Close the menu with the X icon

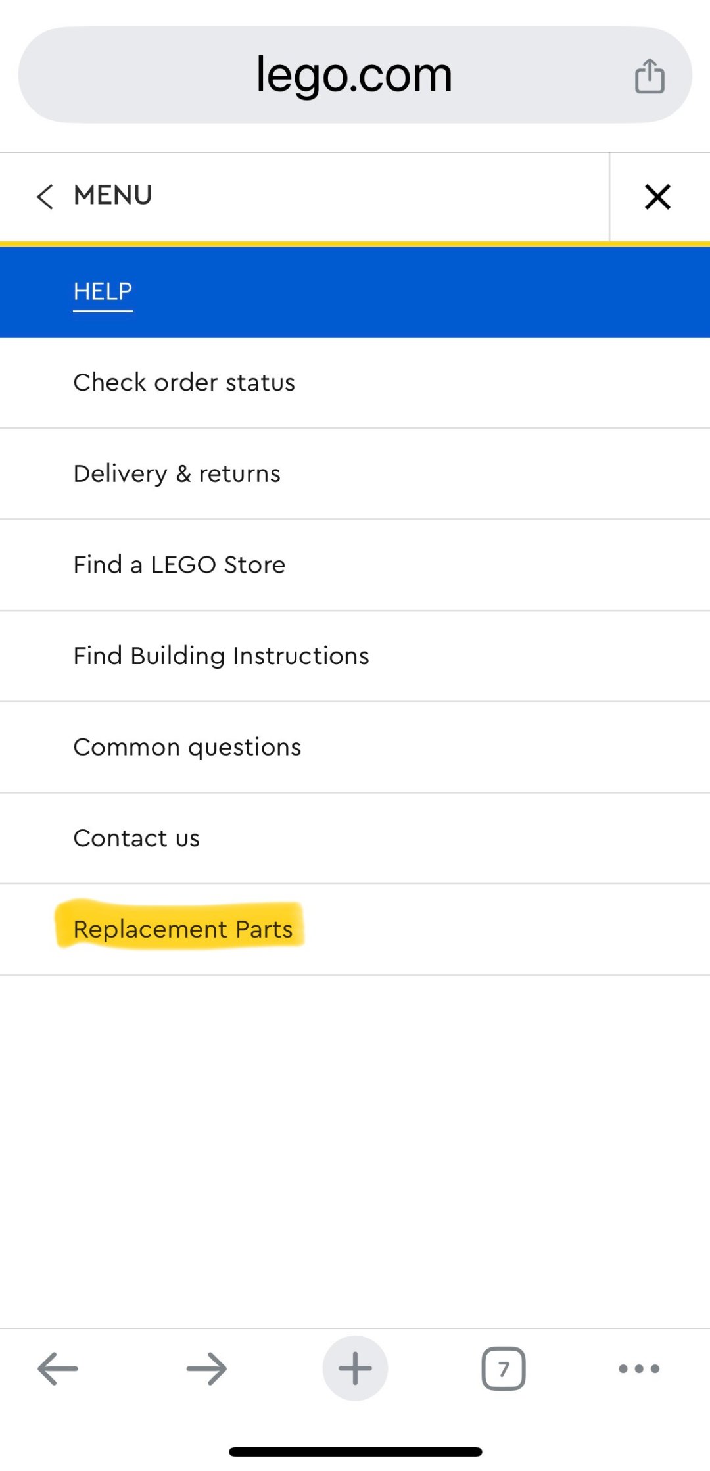pyautogui.click(x=657, y=197)
